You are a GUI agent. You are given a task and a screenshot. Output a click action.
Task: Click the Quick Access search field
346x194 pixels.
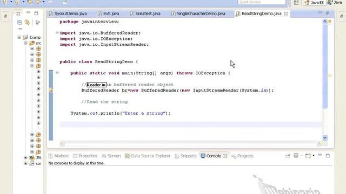pyautogui.click(x=262, y=2)
